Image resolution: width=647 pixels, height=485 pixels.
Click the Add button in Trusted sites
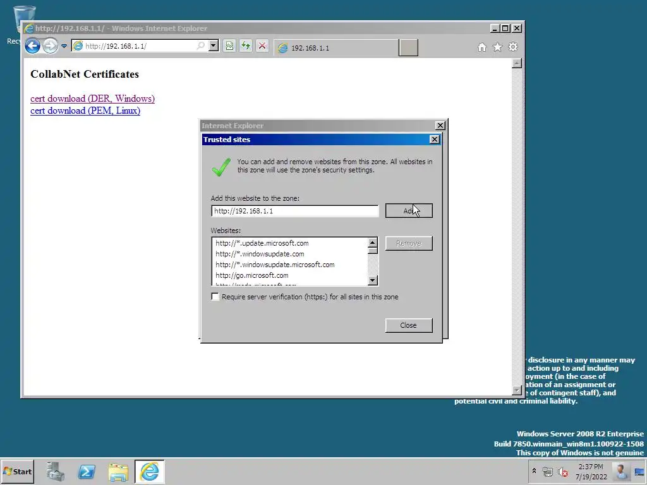[x=409, y=211]
